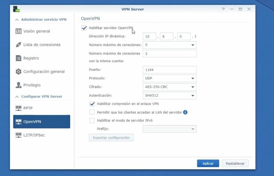The width and height of the screenshot is (274, 176).
Task: Toggle Habilitar compresión en el enlace VPN
Action: (92, 104)
